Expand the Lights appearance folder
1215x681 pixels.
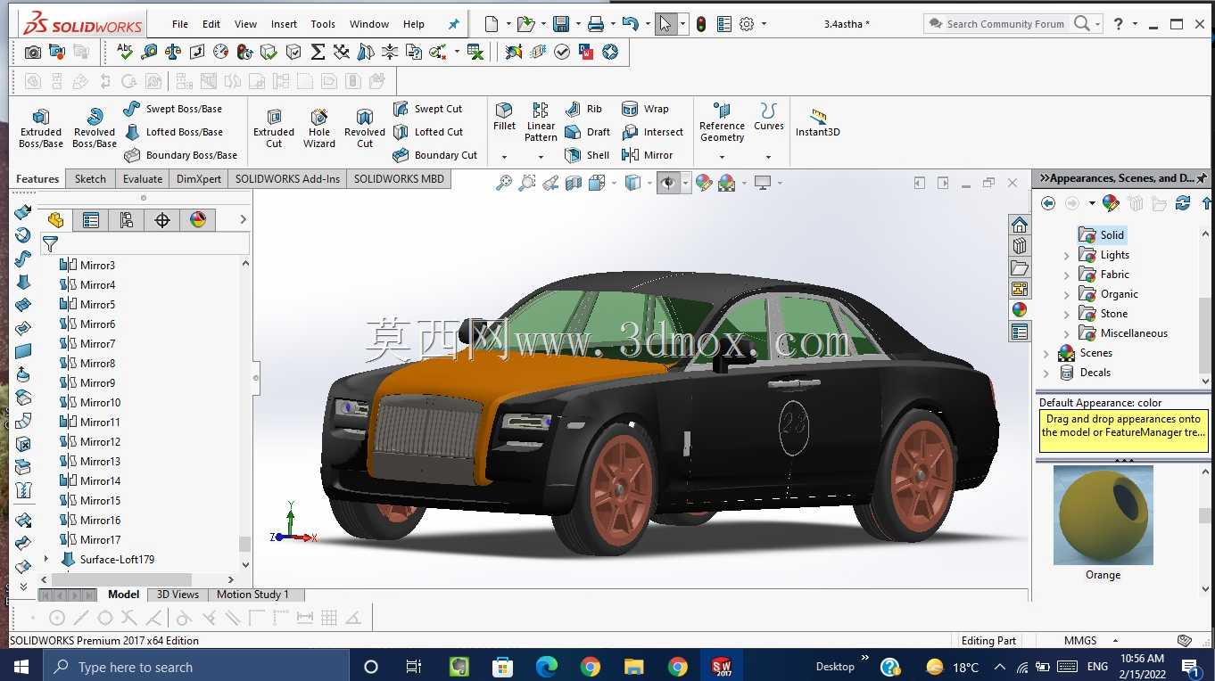[1066, 256]
